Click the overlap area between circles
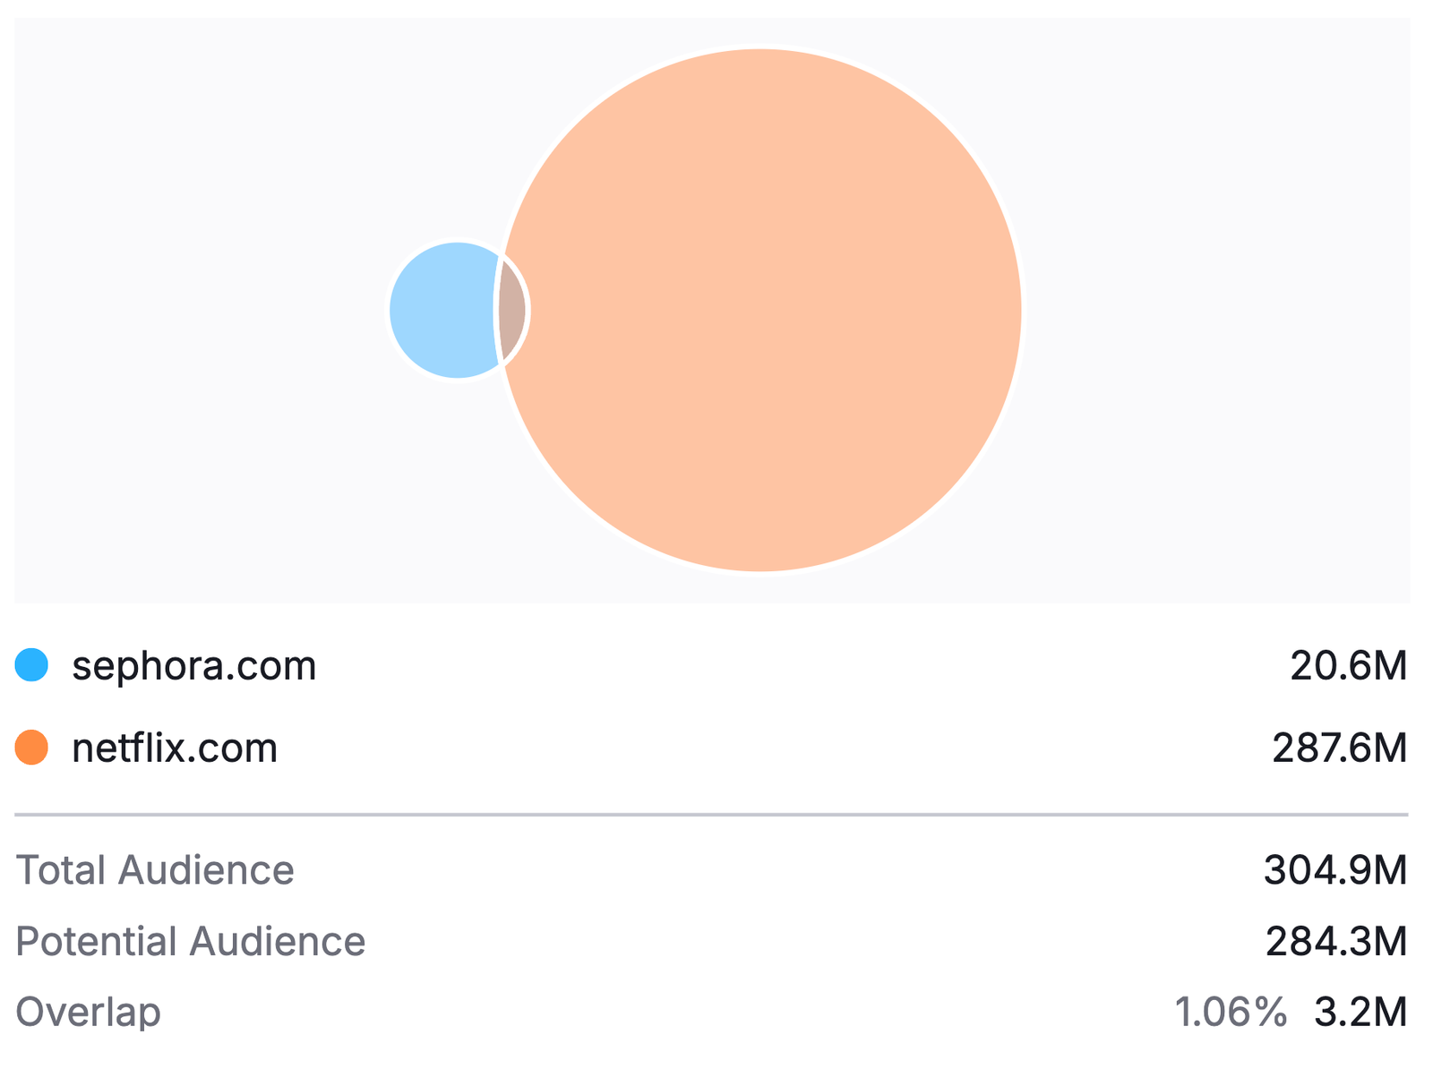The height and width of the screenshot is (1069, 1433). point(512,311)
